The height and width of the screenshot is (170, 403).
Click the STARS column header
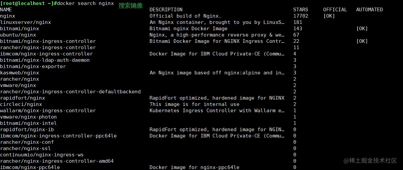point(301,10)
